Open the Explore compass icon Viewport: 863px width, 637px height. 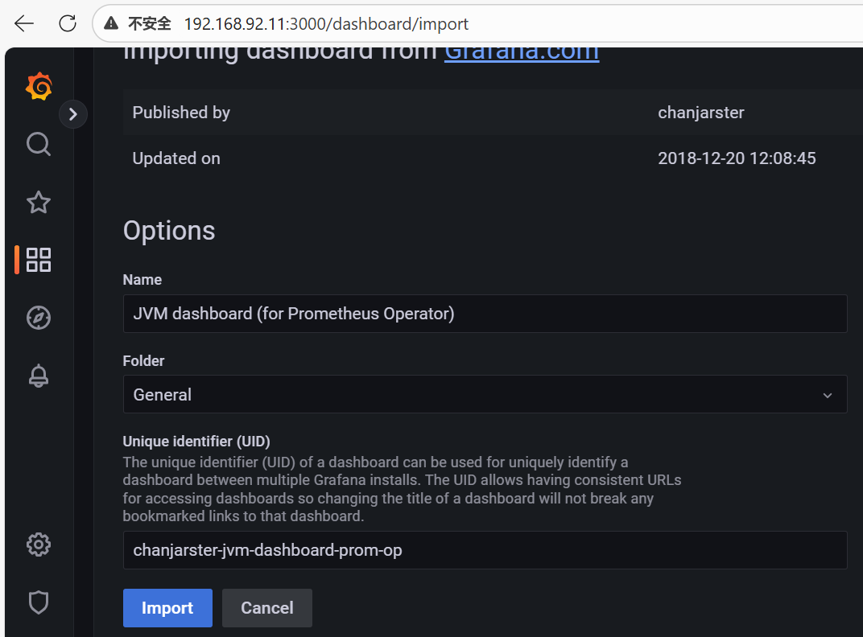click(39, 318)
